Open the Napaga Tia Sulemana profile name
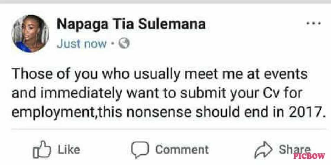This screenshot has height=165, width=331. (x=131, y=24)
